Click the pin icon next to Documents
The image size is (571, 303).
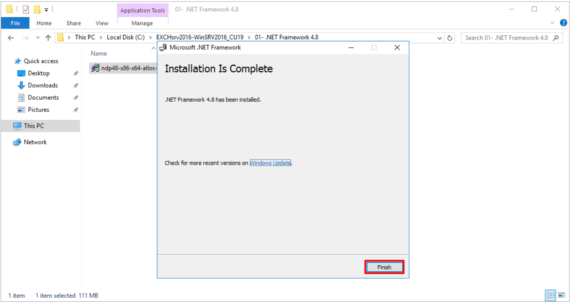tap(76, 98)
